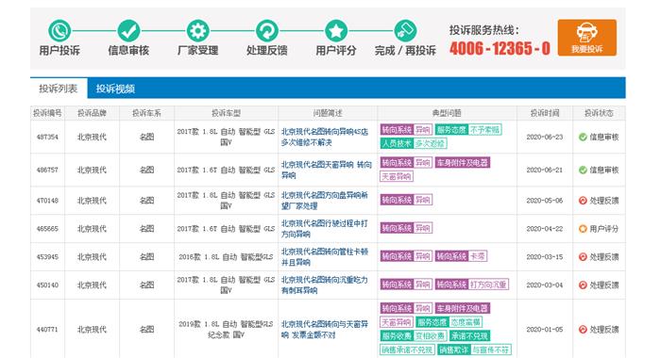Click the date 2020-04-22
The image size is (661, 358).
[x=545, y=229]
